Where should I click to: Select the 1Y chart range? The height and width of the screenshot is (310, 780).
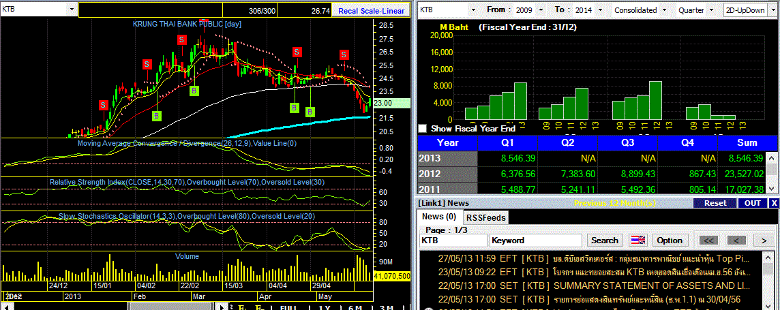click(324, 307)
